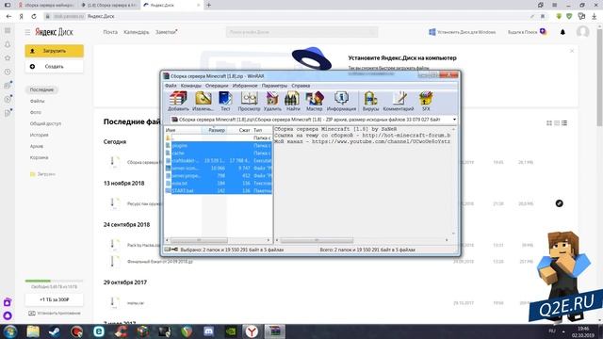
Task: Click Установить Диск для Windows link
Action: click(x=463, y=32)
